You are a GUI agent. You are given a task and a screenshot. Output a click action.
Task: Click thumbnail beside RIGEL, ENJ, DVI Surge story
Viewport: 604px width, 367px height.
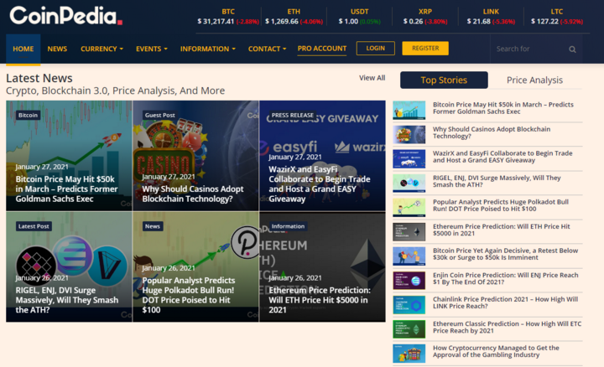click(409, 183)
